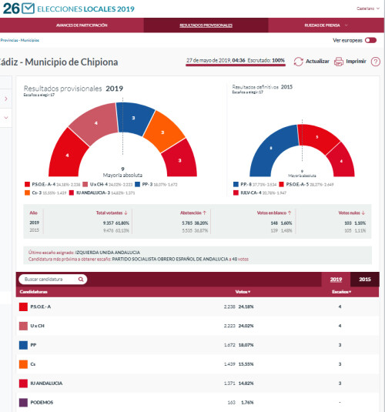Click the Total votantes sort arrow
385x412 pixels.
click(126, 213)
